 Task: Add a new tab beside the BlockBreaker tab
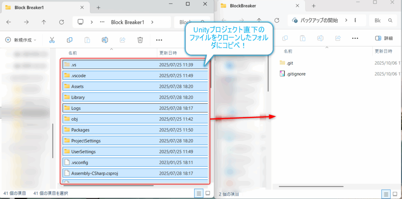(314, 6)
